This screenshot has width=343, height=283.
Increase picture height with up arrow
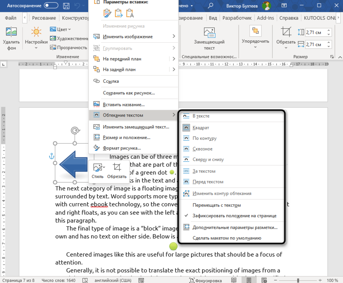[x=329, y=30]
